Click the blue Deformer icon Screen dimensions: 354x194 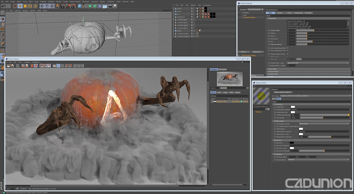[x=100, y=6]
